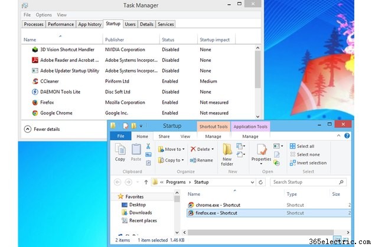Click the Cut scissors icon
372x247 pixels.
(148, 146)
